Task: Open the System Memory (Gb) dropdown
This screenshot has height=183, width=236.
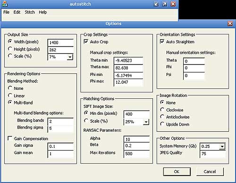Action: (x=222, y=147)
